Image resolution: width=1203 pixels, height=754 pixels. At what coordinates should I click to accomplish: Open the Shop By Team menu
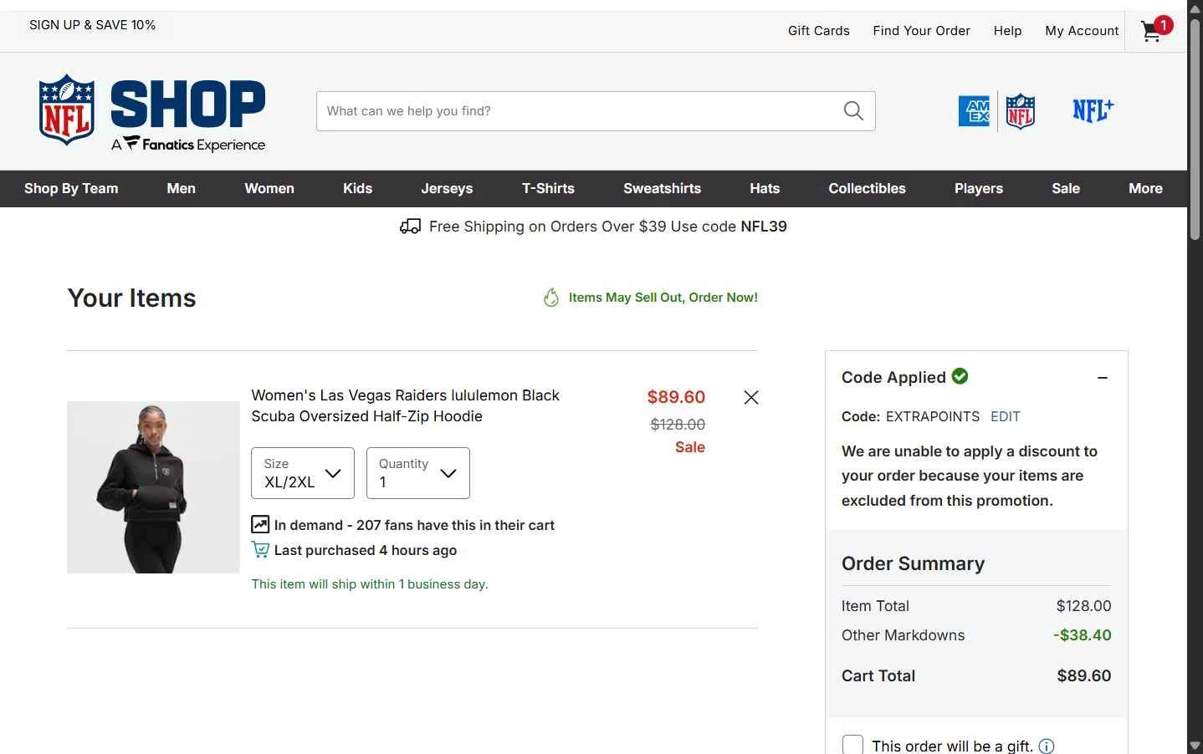pos(71,189)
